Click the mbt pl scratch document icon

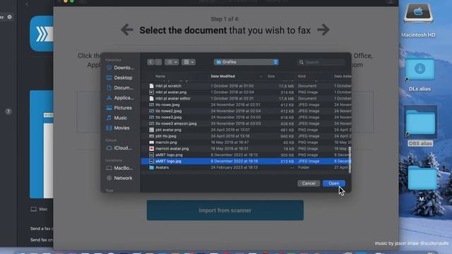(x=151, y=86)
